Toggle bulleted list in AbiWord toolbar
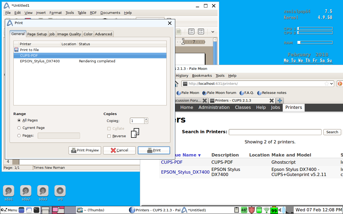This screenshot has height=214, width=343. (x=201, y=32)
